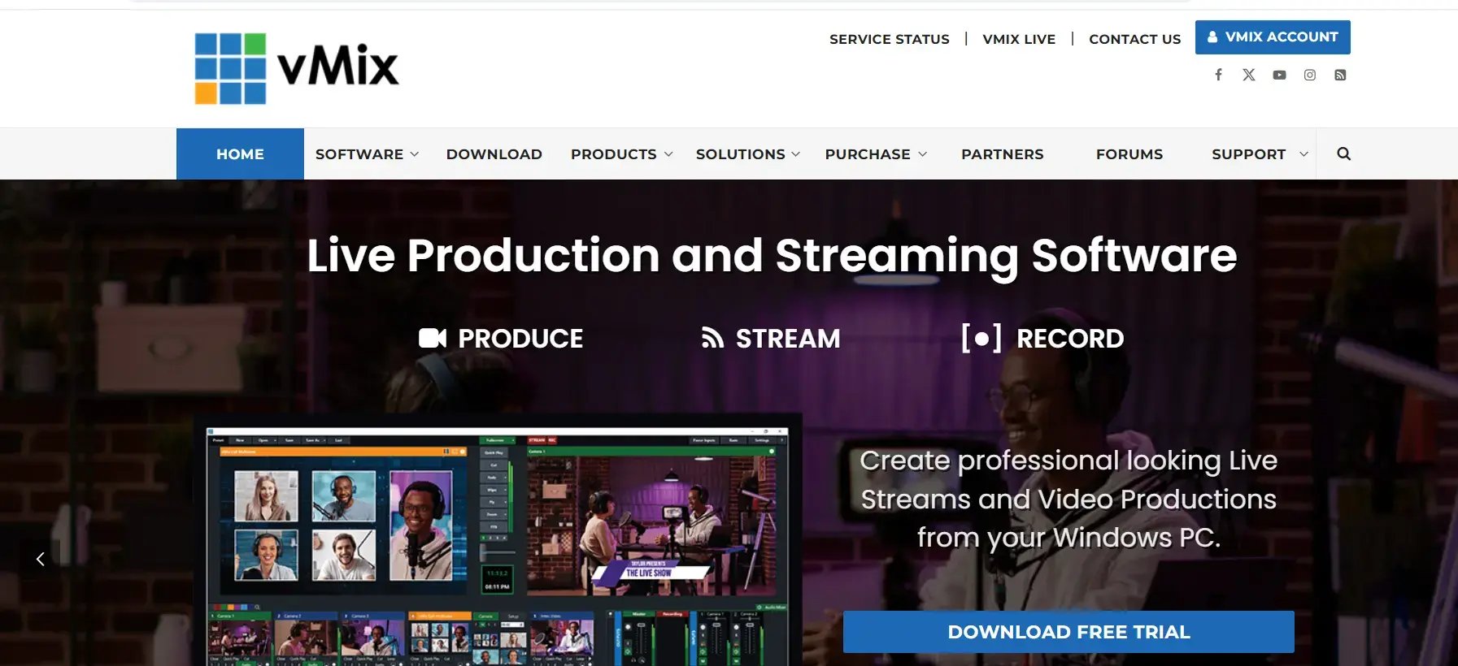This screenshot has height=666, width=1458.
Task: Expand the SOFTWARE menu chevron
Action: (x=414, y=154)
